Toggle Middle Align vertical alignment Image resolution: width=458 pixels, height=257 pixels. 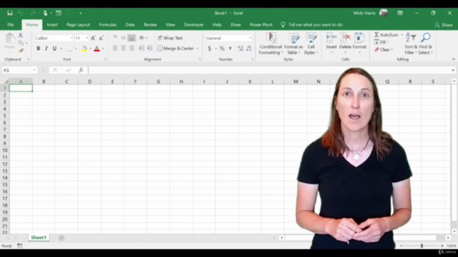point(124,38)
